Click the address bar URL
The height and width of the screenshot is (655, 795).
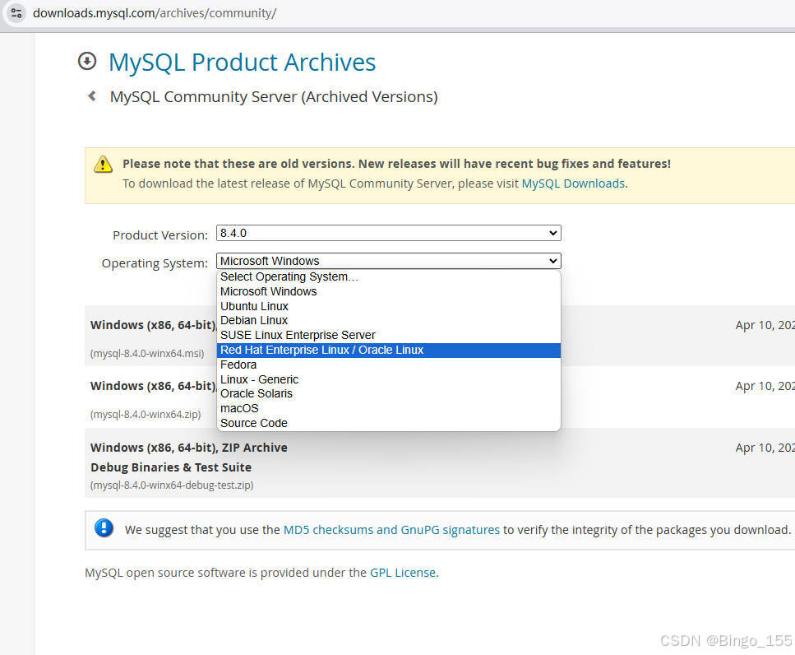point(155,13)
